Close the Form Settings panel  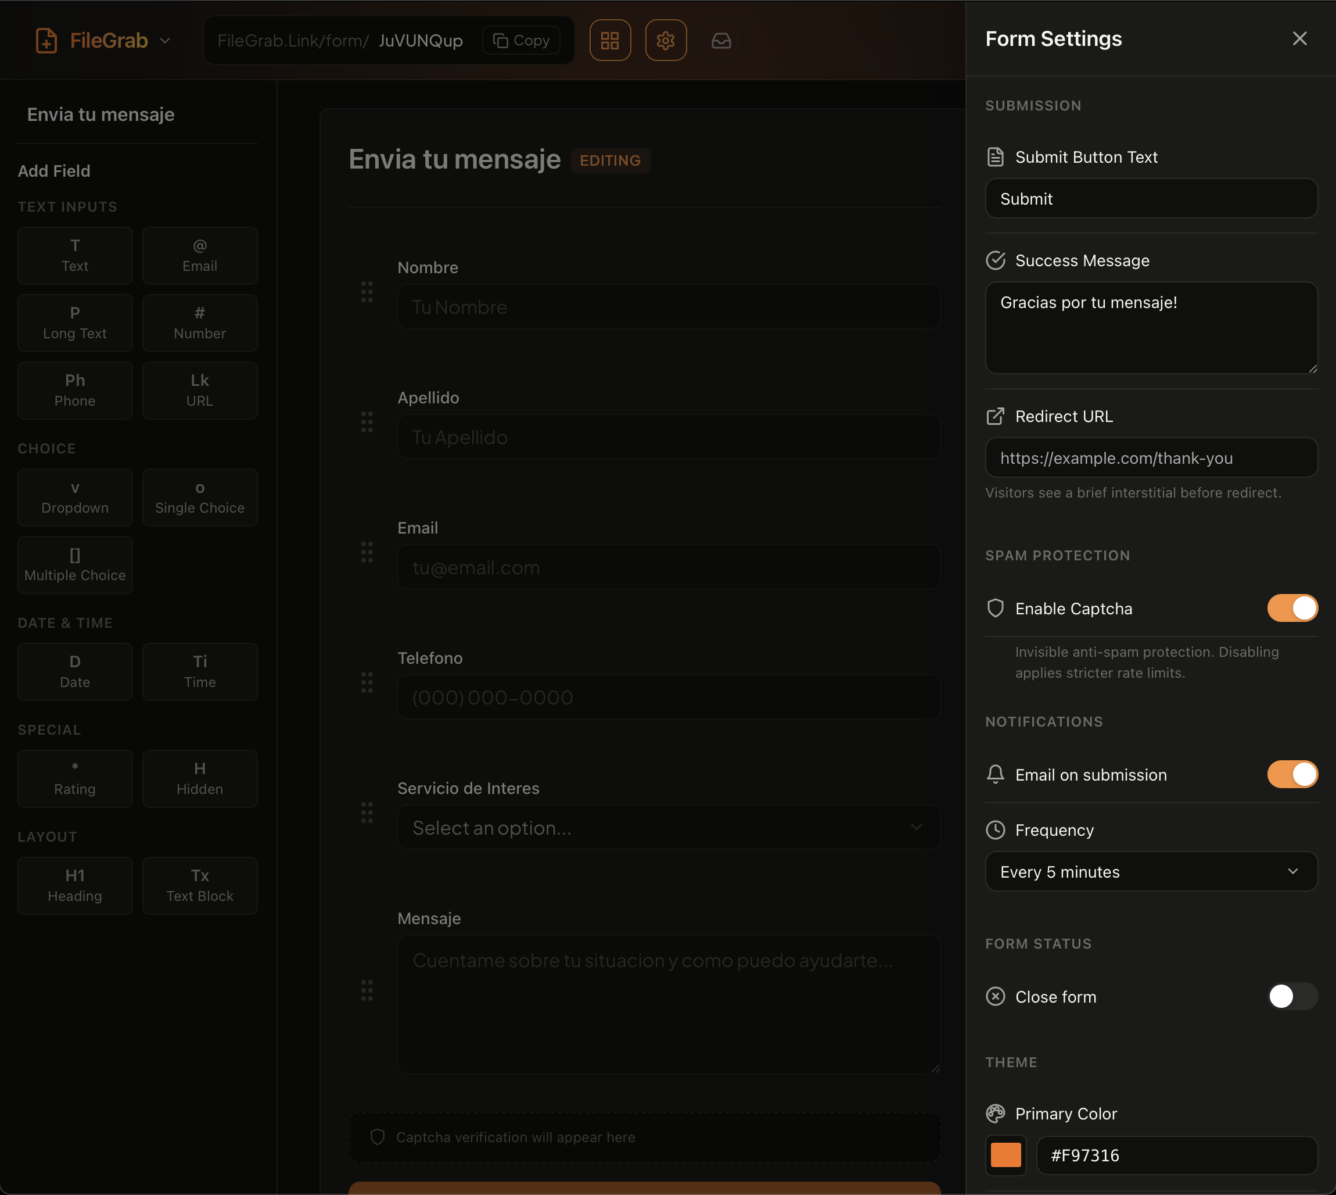(1299, 38)
